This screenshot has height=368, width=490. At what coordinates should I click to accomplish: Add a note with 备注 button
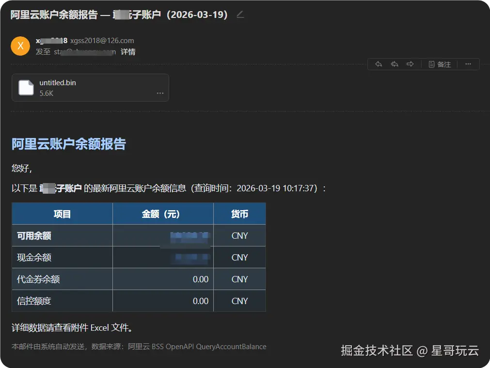point(440,64)
